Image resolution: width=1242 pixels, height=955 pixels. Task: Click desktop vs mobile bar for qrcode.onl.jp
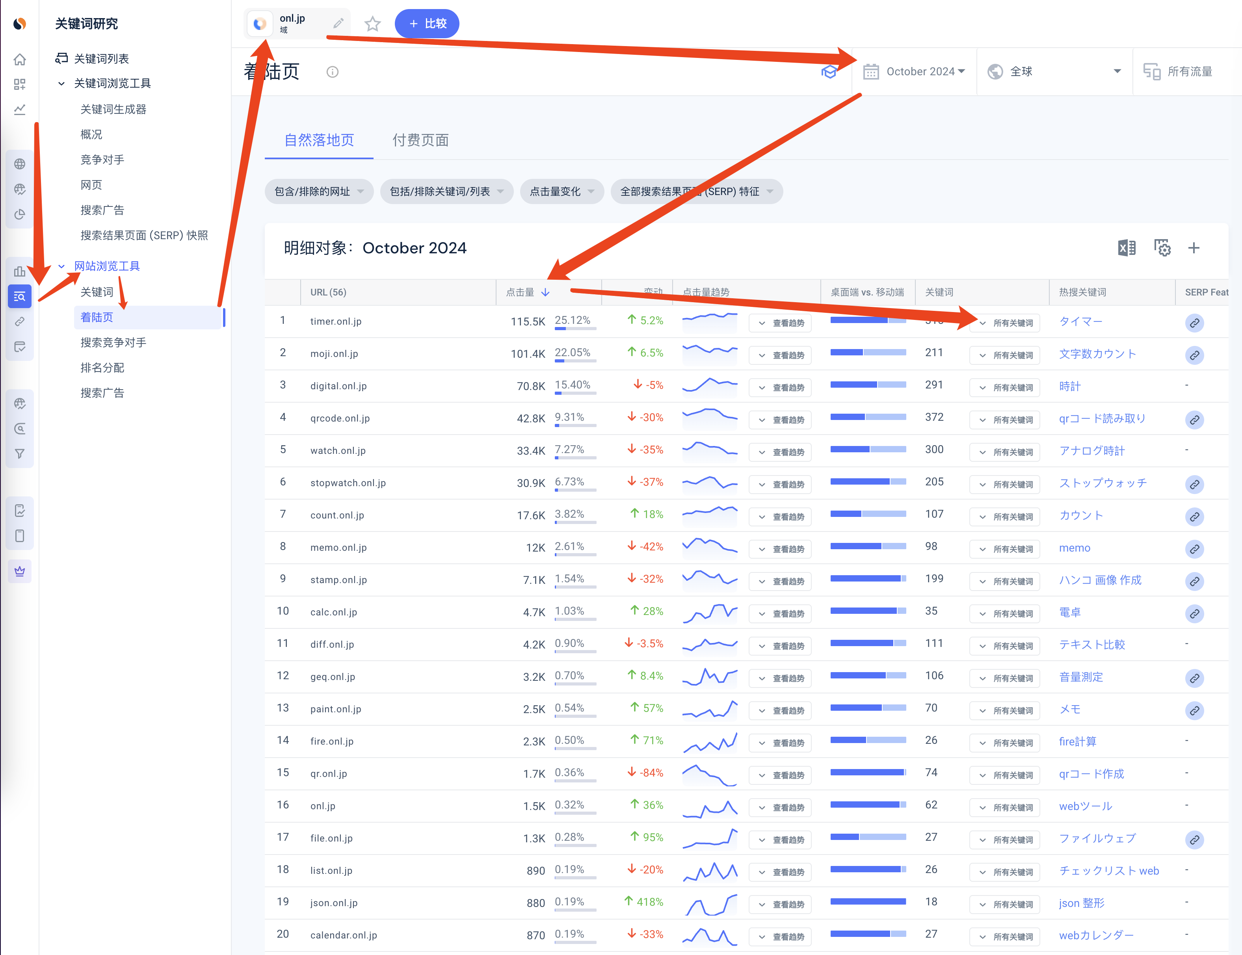pos(868,417)
